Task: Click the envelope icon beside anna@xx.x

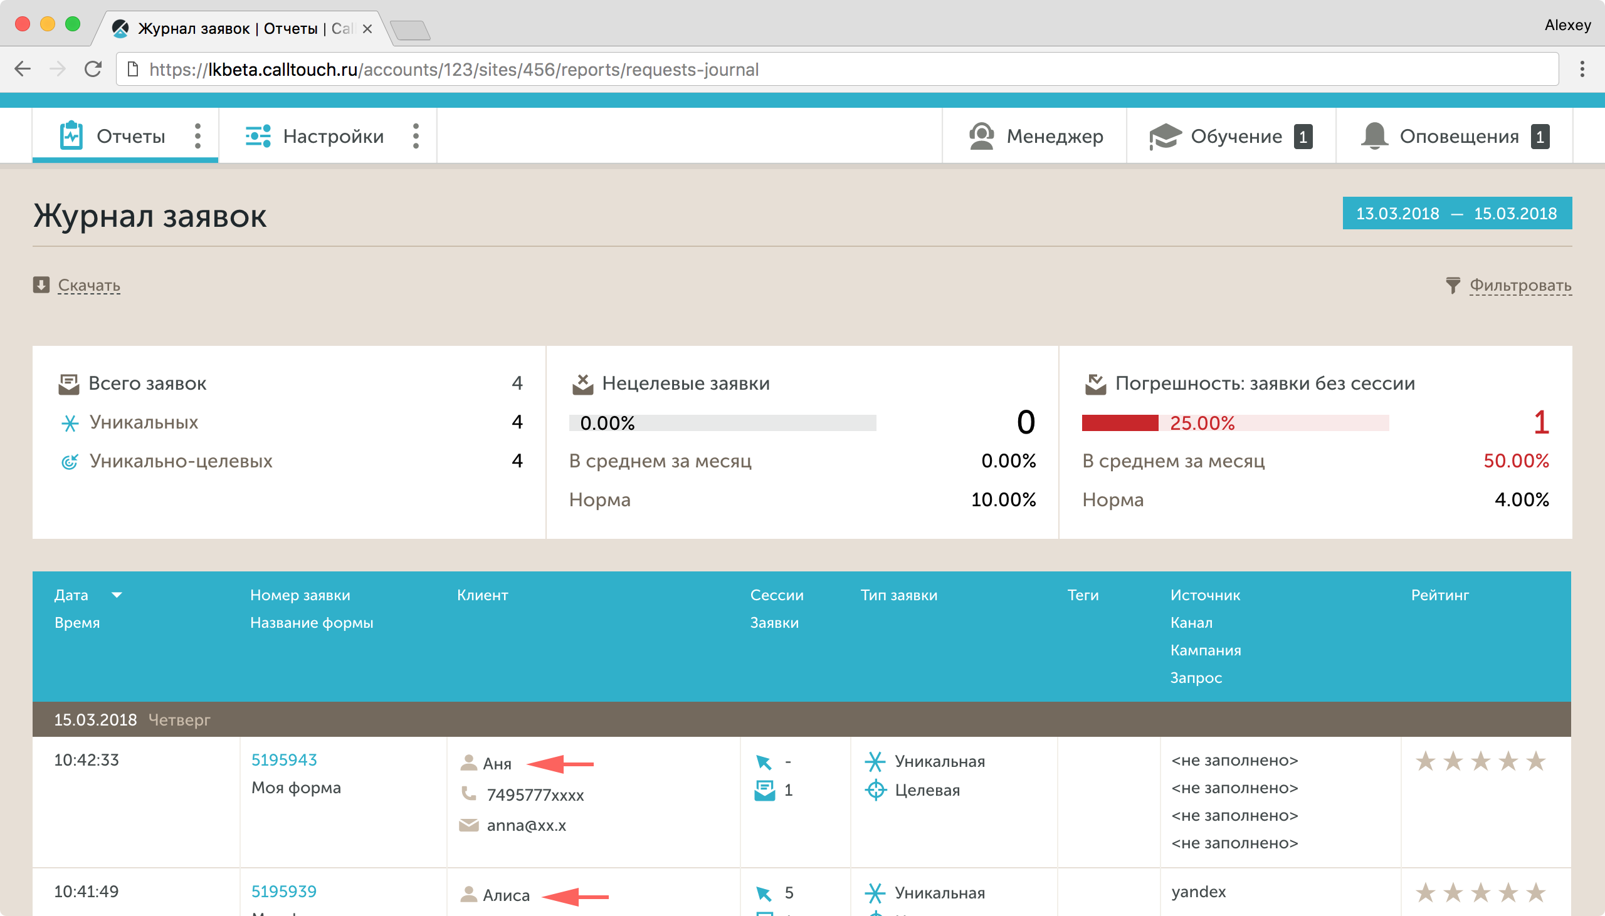Action: 468,825
